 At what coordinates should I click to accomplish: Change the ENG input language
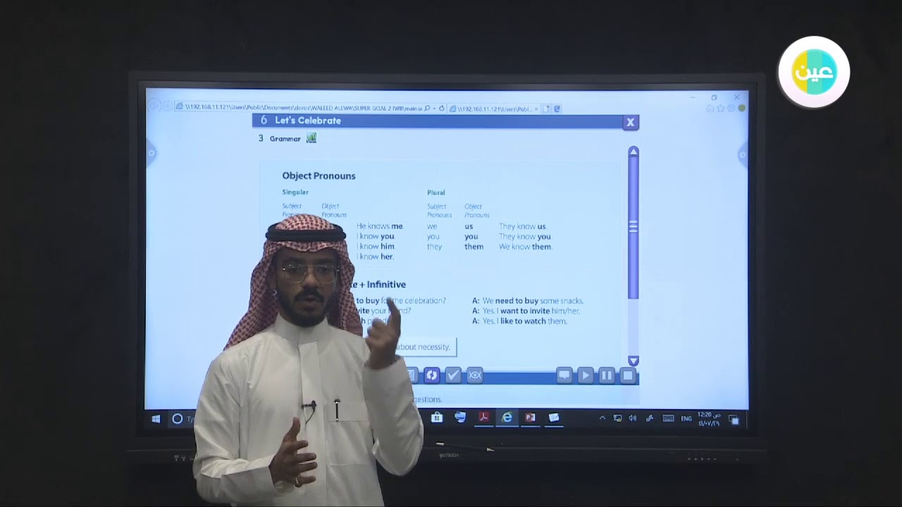pos(686,418)
